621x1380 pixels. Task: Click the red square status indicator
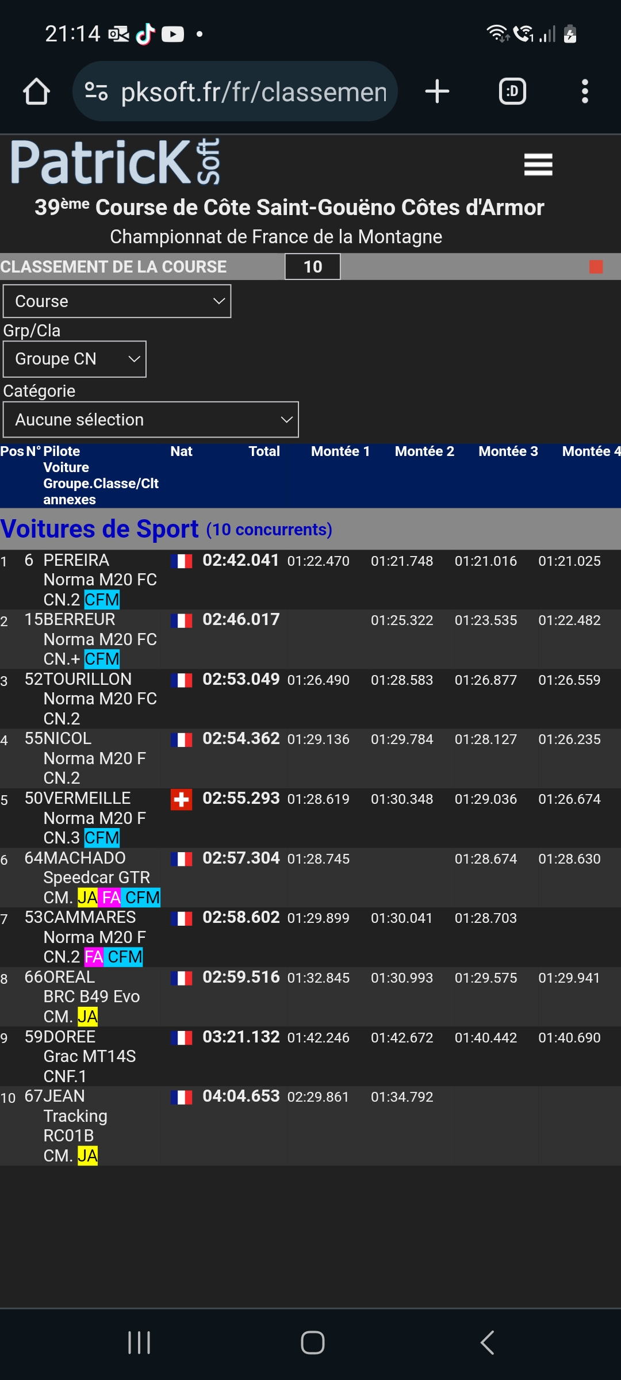(x=596, y=267)
